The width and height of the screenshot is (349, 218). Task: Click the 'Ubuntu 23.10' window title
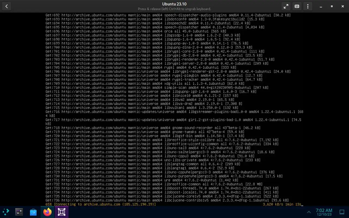(174, 4)
